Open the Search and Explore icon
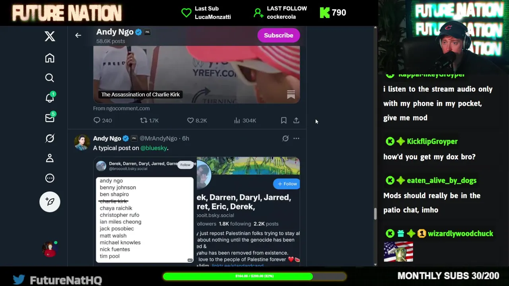509x286 pixels. tap(50, 78)
